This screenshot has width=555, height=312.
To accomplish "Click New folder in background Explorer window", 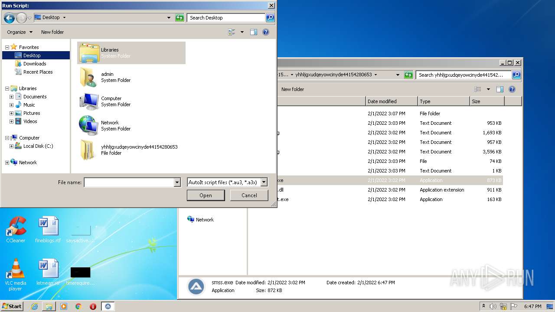I will click(293, 89).
